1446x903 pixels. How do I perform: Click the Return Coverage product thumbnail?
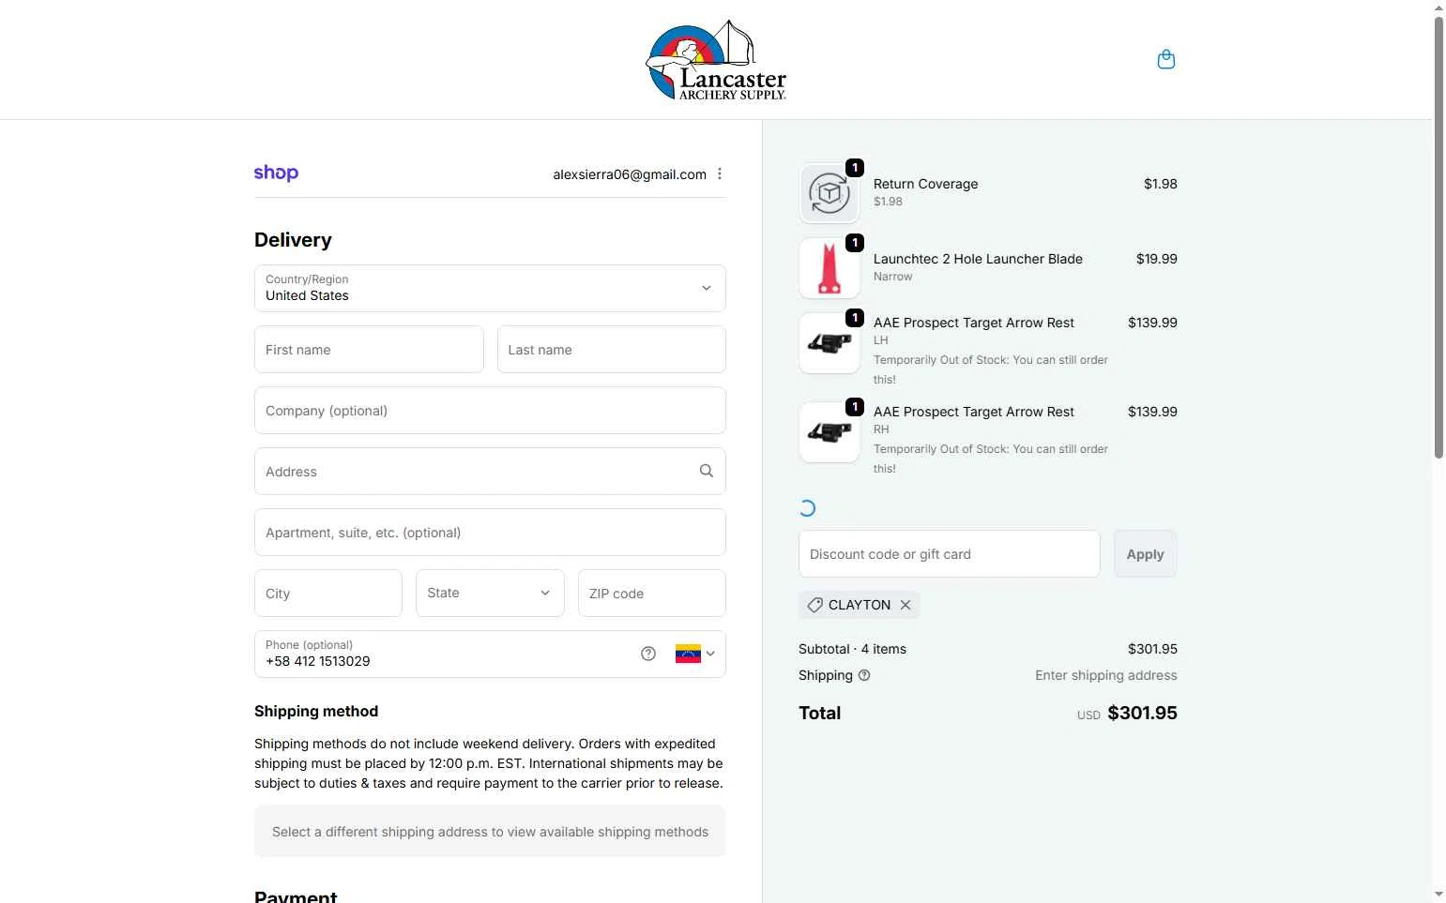click(830, 193)
